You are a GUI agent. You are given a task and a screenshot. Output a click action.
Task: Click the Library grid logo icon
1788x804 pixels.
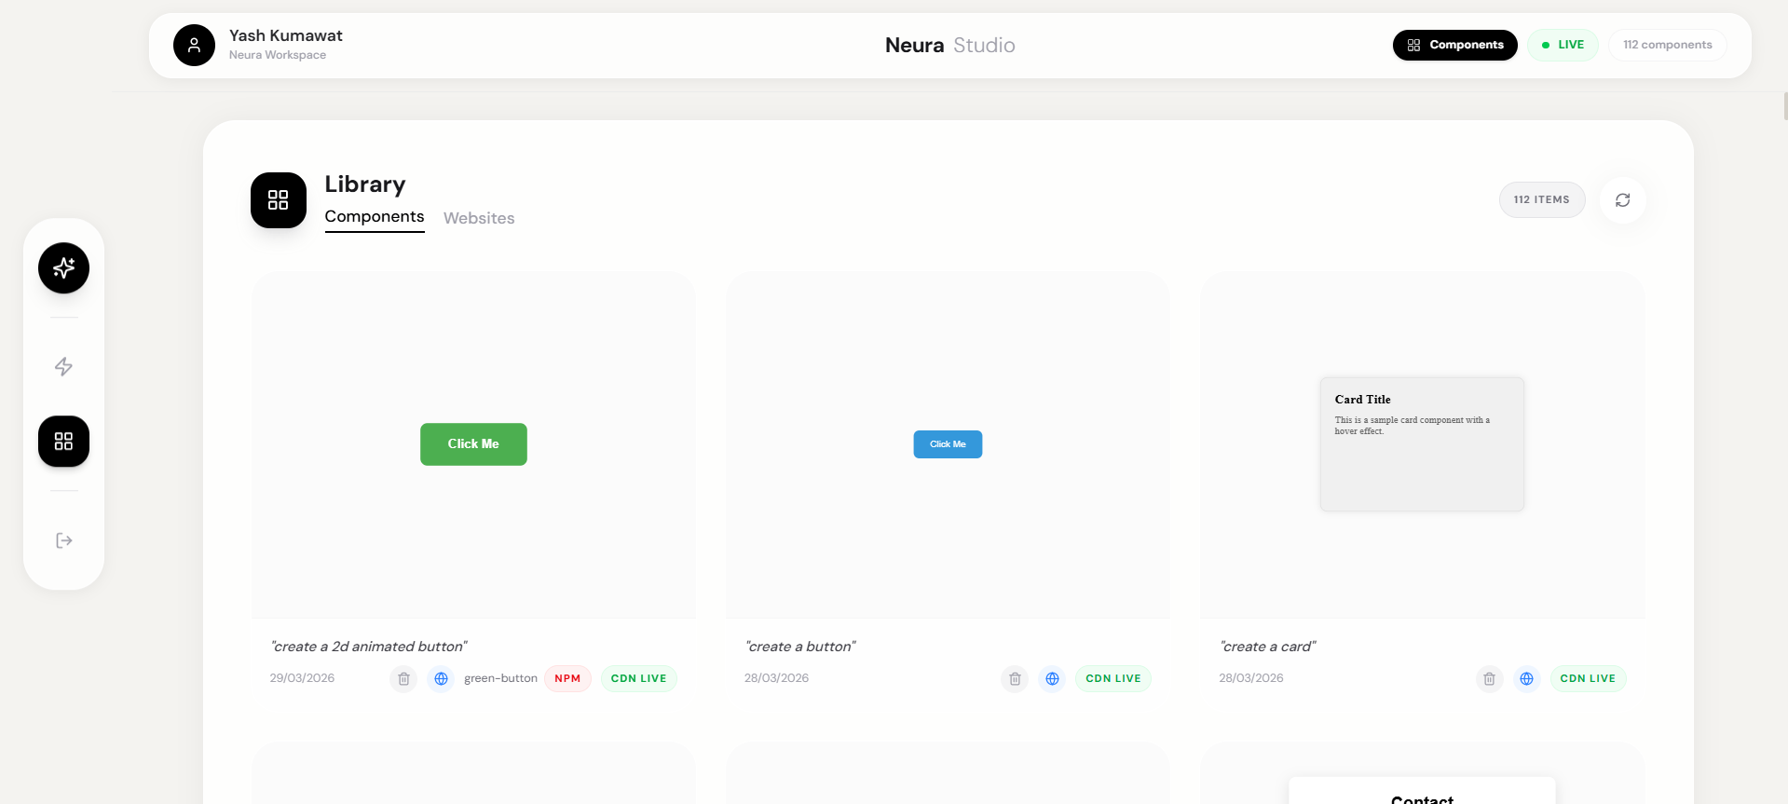click(278, 200)
